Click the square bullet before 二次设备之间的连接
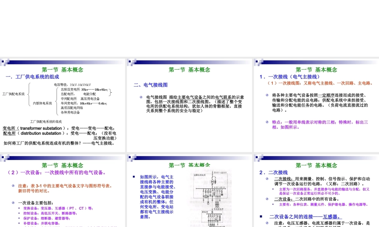The image size is (379, 227). point(261,215)
